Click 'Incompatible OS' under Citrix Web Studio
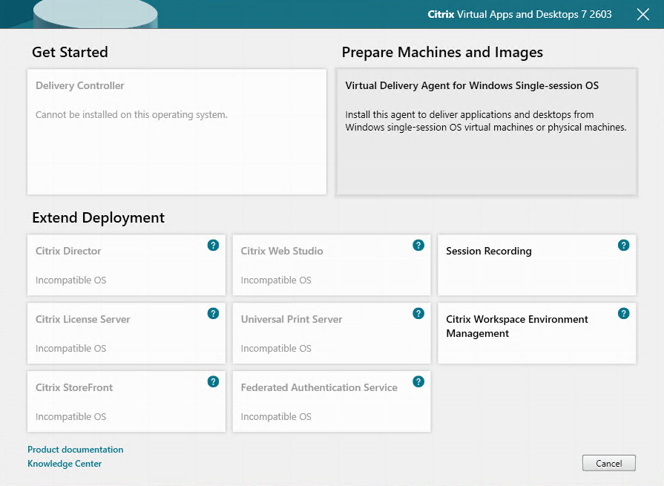Screen dimensions: 664x486 pos(276,280)
